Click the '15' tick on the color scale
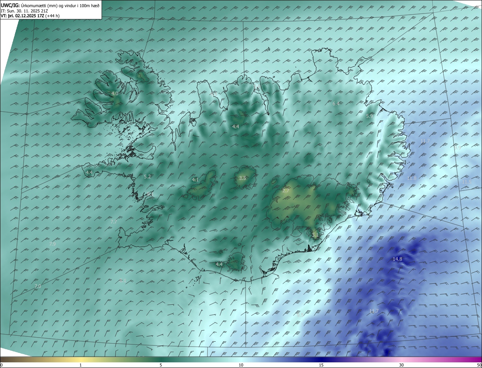The image size is (482, 368). click(x=321, y=365)
